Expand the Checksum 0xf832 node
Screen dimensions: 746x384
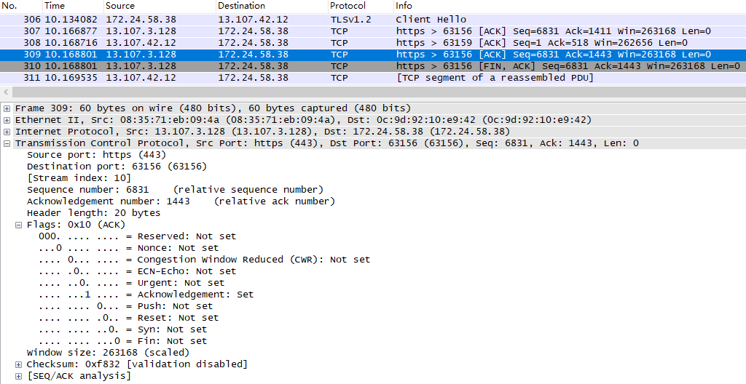click(19, 364)
